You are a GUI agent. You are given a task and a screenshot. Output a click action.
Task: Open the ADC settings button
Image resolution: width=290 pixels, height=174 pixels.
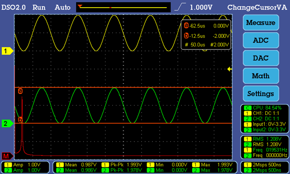[x=261, y=40]
